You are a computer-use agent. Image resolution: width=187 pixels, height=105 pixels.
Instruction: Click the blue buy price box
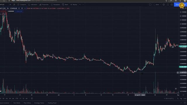coord(19,11)
